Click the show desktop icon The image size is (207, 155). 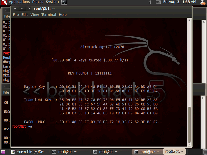coord(3,152)
